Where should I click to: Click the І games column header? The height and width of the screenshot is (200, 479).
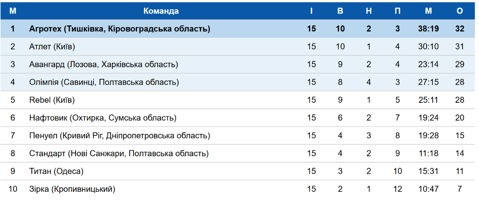pyautogui.click(x=311, y=11)
